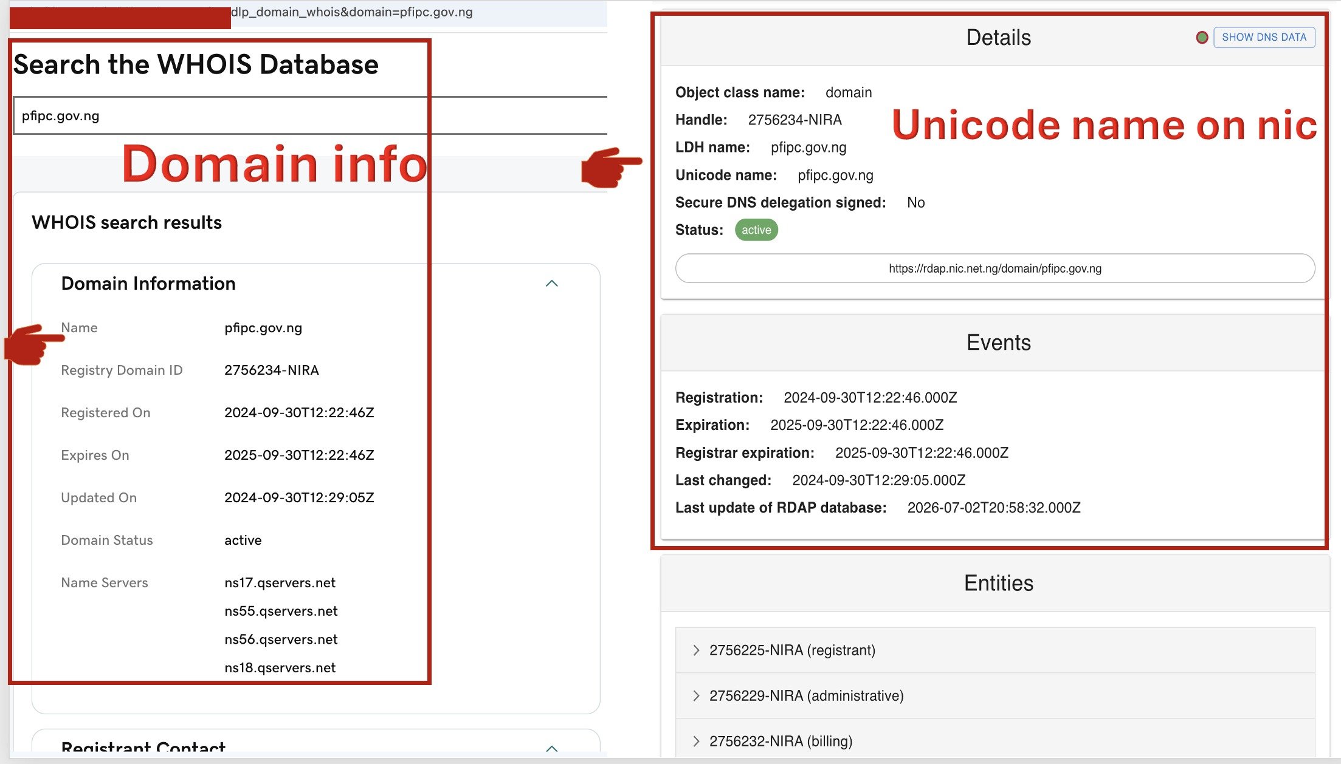Select the Registry Domain ID value 2756234-NIRA
The height and width of the screenshot is (764, 1341).
click(x=272, y=370)
